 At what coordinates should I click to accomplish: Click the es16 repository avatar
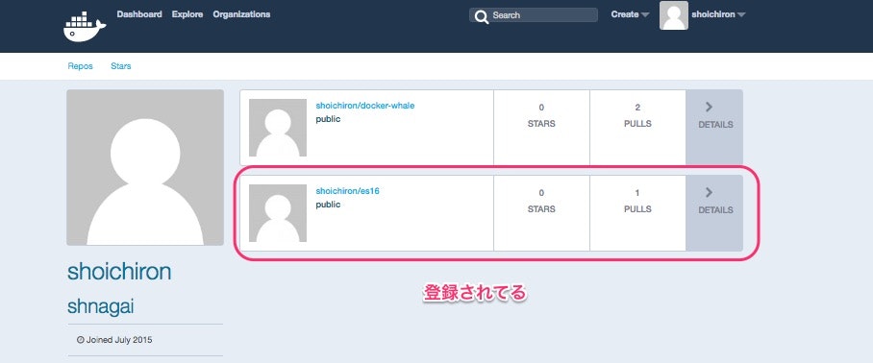click(x=278, y=213)
